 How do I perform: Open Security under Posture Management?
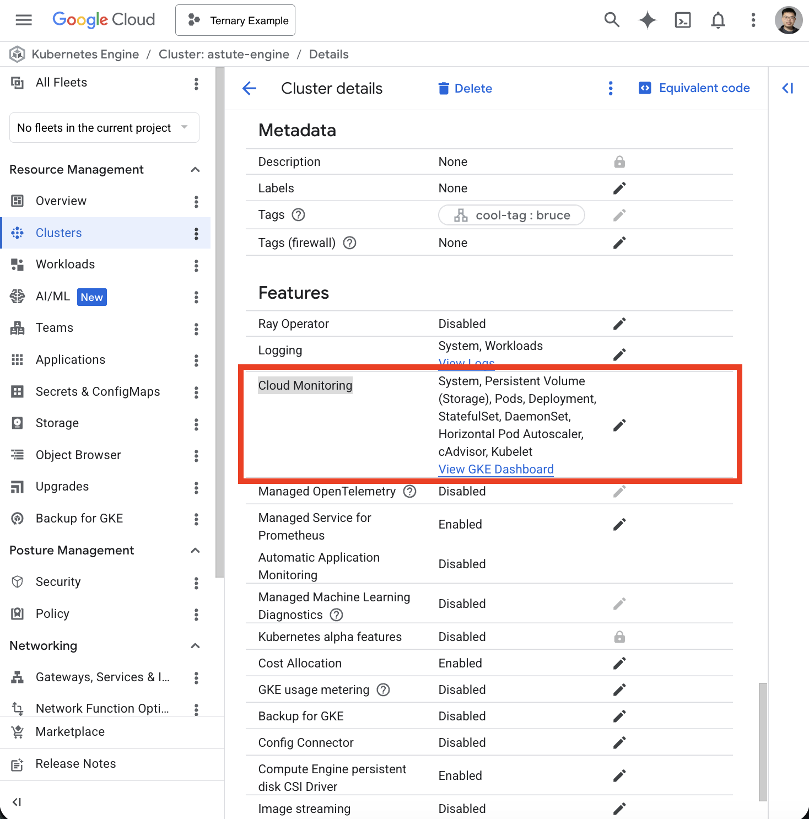(58, 582)
